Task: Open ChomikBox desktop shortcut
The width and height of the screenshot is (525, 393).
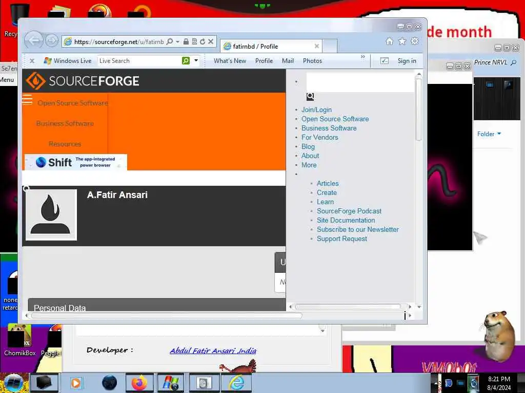Action: pos(20,340)
